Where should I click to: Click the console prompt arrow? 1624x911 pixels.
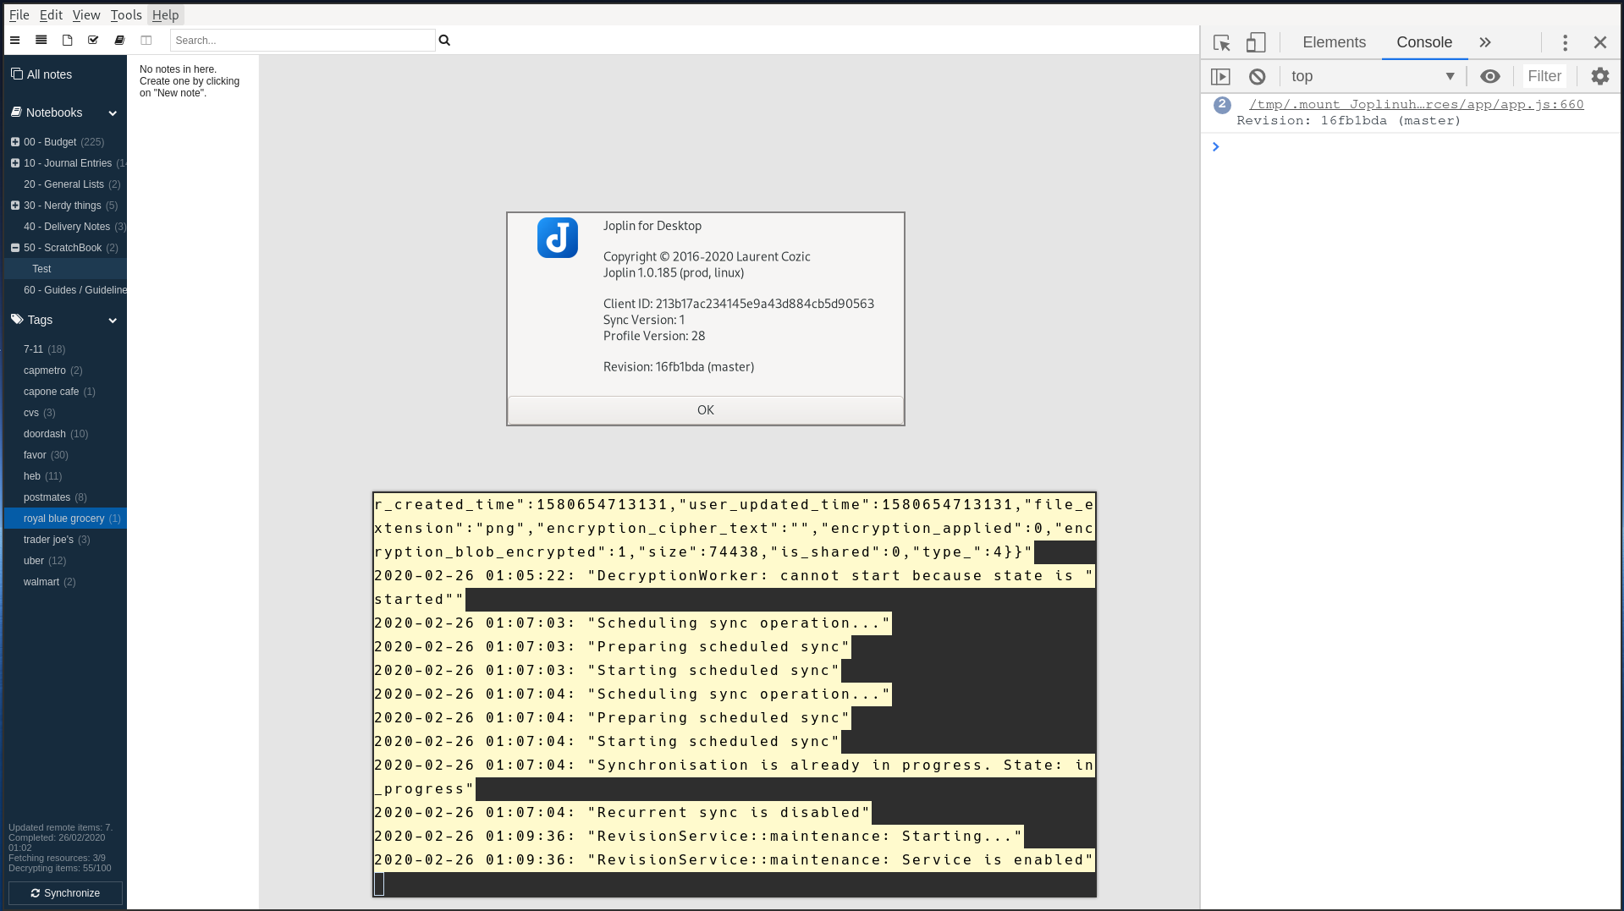(x=1216, y=147)
